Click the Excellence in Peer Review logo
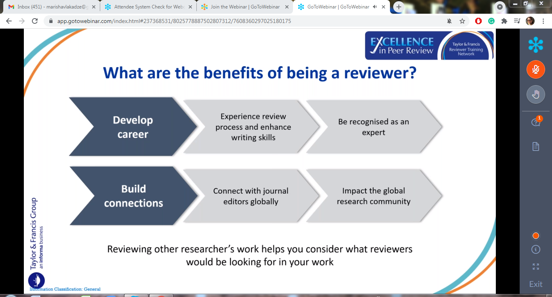The height and width of the screenshot is (297, 552). (430, 45)
